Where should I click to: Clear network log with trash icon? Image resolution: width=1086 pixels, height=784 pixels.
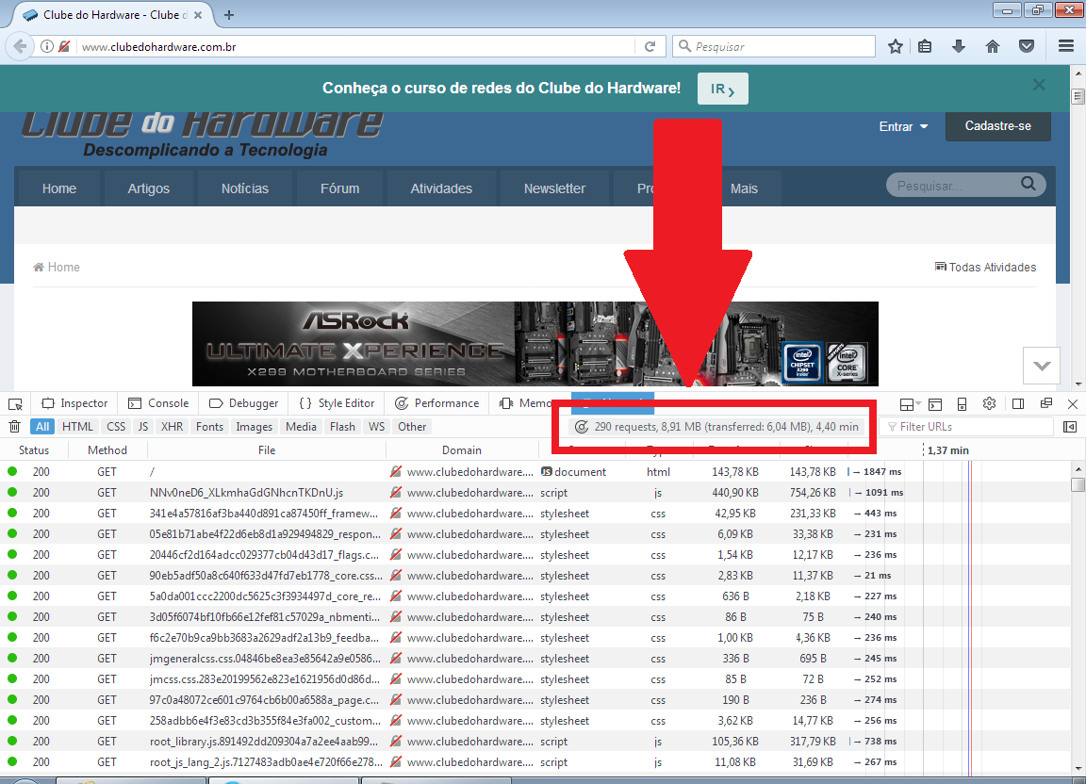pos(14,427)
